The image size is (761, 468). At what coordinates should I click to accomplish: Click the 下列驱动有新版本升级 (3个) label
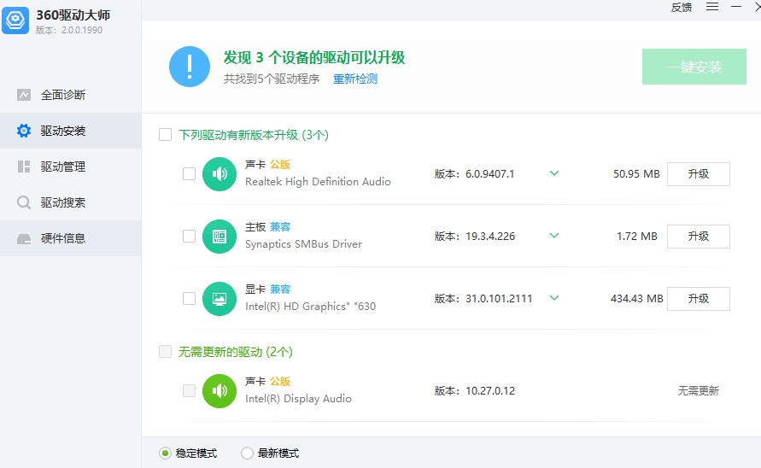click(x=254, y=135)
